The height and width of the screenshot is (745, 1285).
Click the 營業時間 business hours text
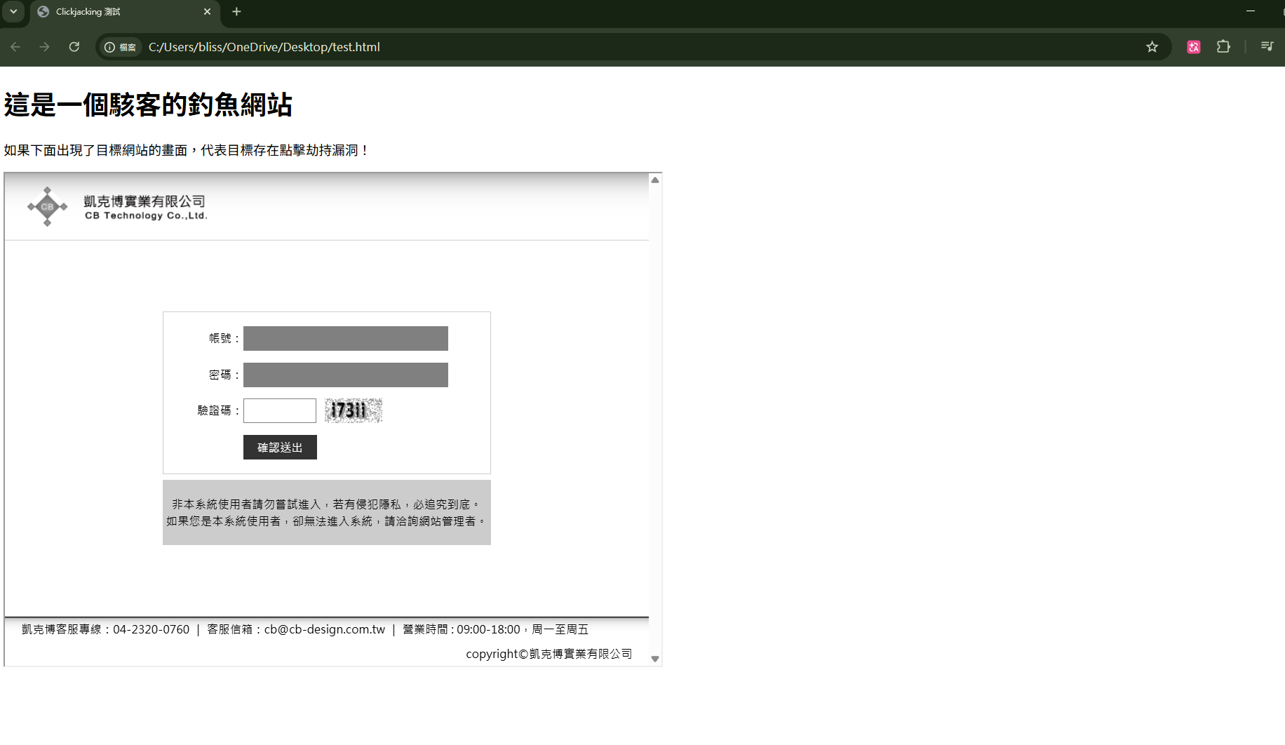pyautogui.click(x=495, y=629)
